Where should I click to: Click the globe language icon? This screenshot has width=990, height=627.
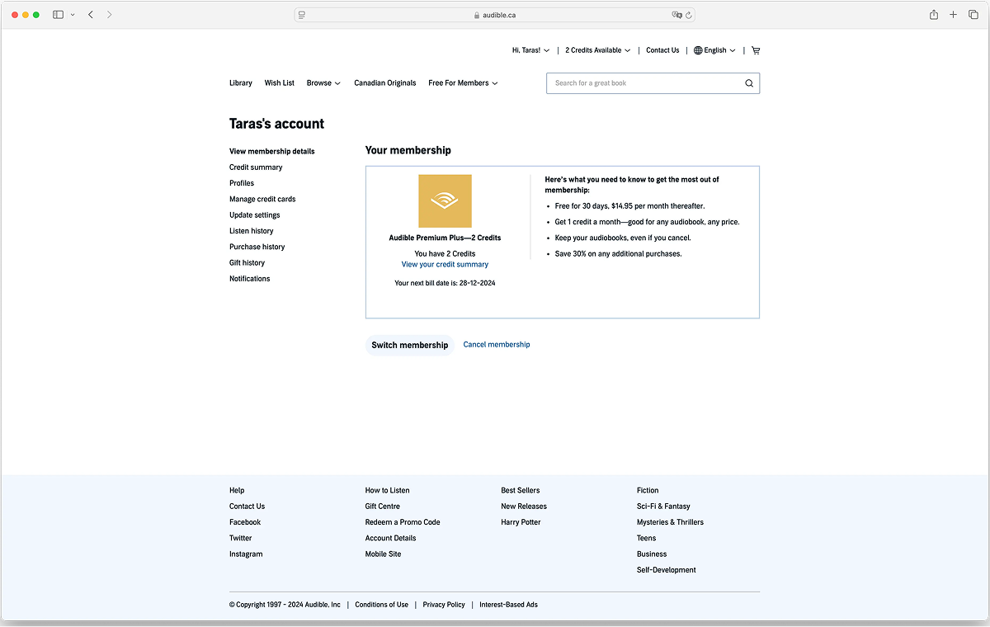[x=698, y=50]
